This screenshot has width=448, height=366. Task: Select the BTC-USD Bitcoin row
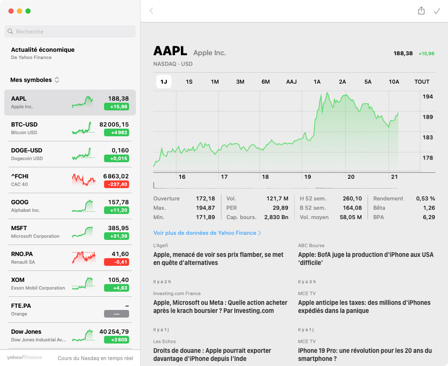point(70,128)
